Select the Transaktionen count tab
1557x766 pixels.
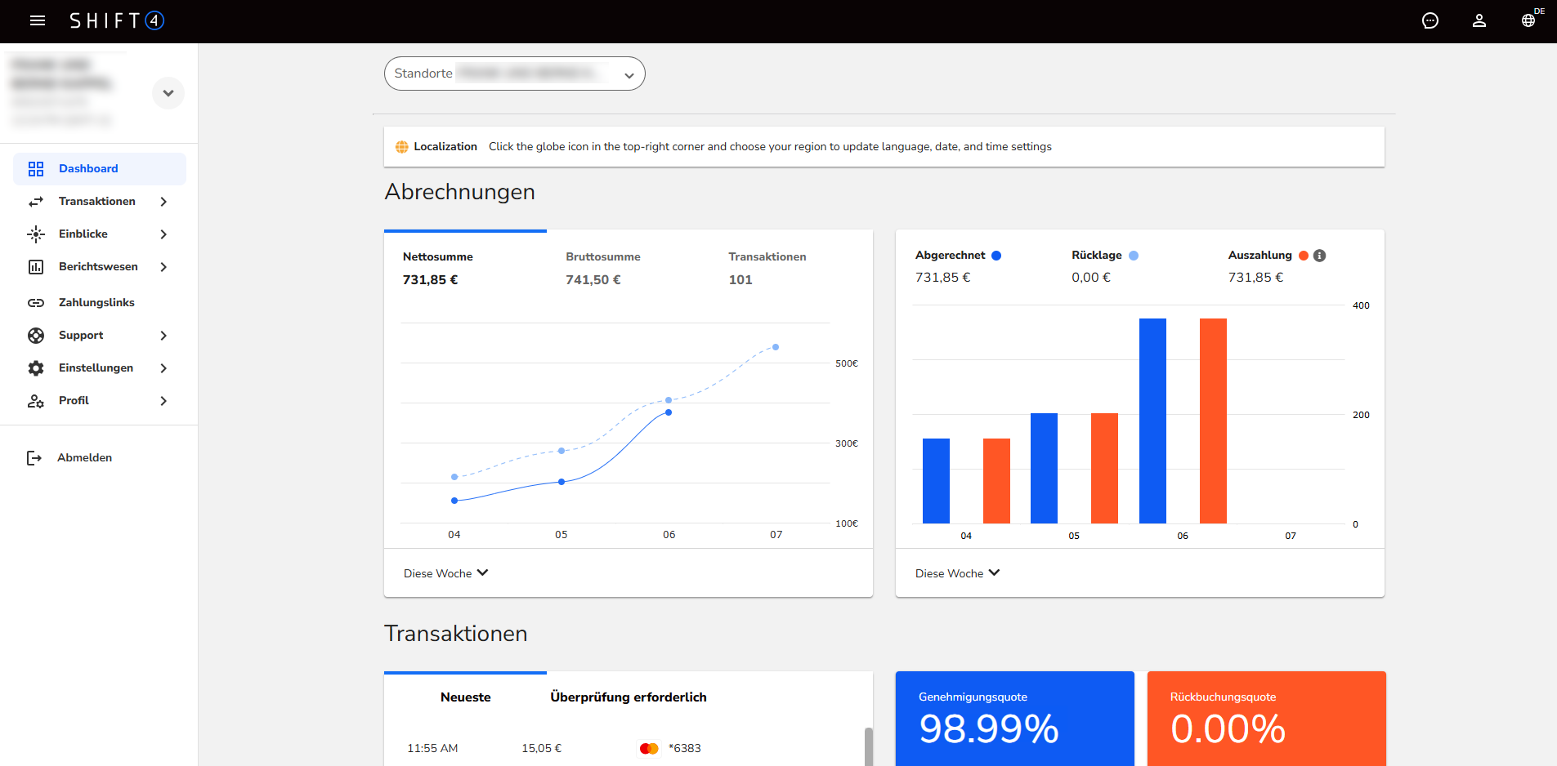point(791,268)
